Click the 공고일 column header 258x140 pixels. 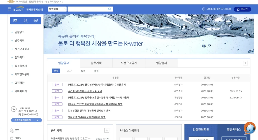(x=207, y=78)
